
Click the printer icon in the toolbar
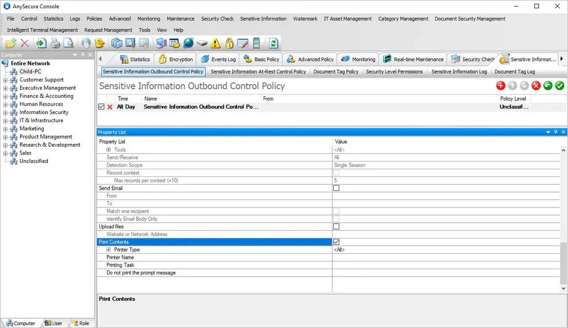pyautogui.click(x=55, y=44)
